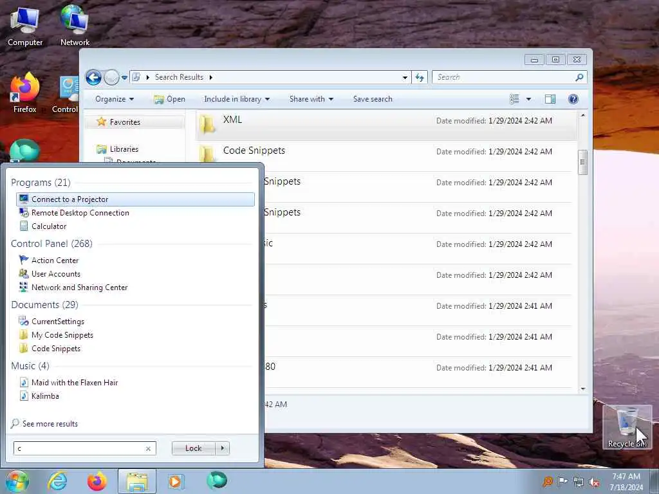Screen dimensions: 659x494
Task: Click the Explorer vertical scrollbar thumb
Action: tap(582, 162)
